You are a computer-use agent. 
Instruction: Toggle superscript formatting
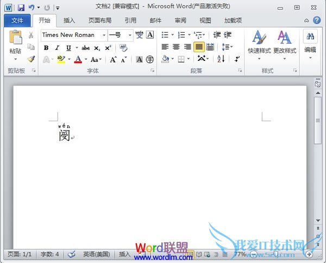pos(108,48)
